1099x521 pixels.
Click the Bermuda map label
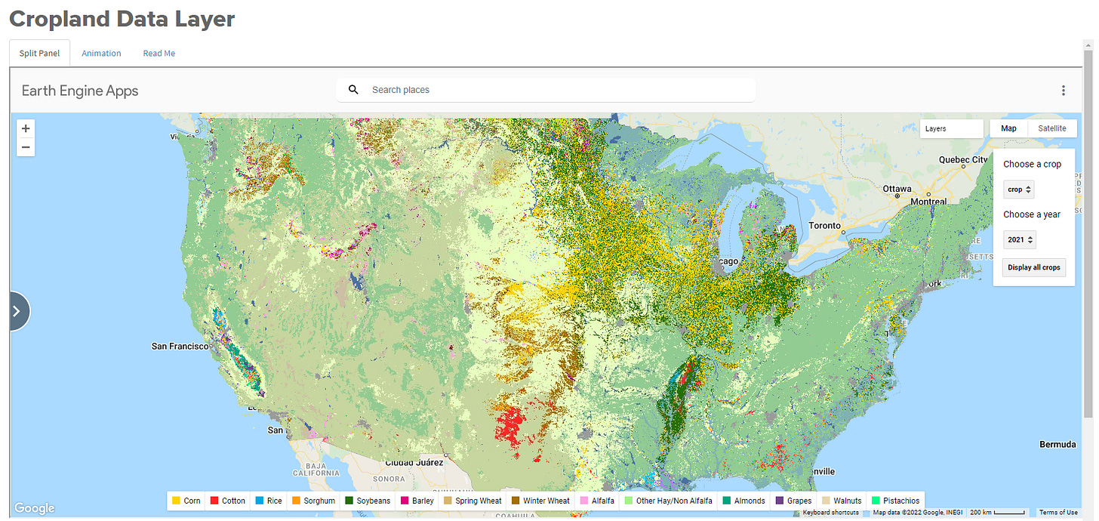point(1057,444)
